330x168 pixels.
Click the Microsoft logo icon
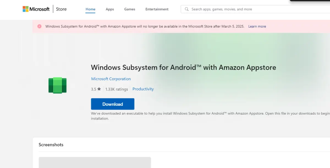(26, 9)
